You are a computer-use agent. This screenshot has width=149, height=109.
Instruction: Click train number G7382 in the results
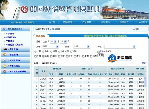coord(43,93)
